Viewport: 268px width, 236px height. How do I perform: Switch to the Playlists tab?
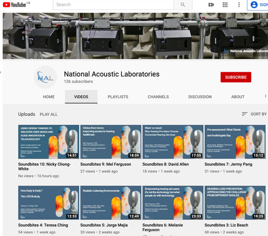(118, 97)
